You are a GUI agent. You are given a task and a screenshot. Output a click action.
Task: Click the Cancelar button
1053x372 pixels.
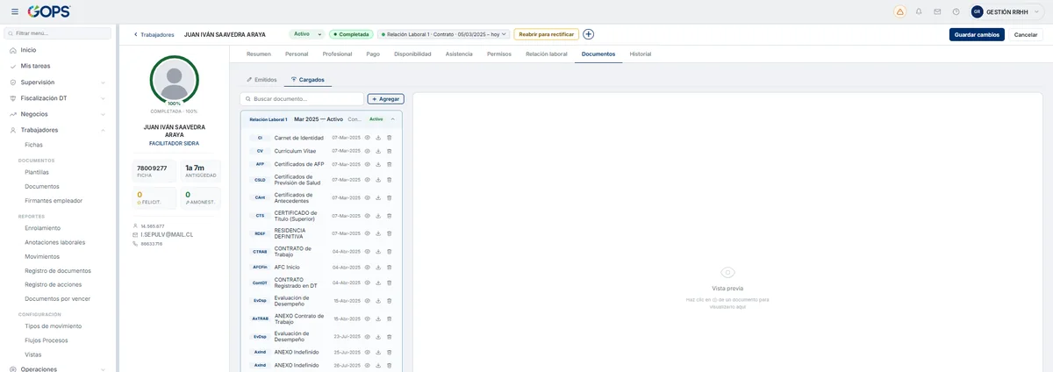[x=1027, y=34]
